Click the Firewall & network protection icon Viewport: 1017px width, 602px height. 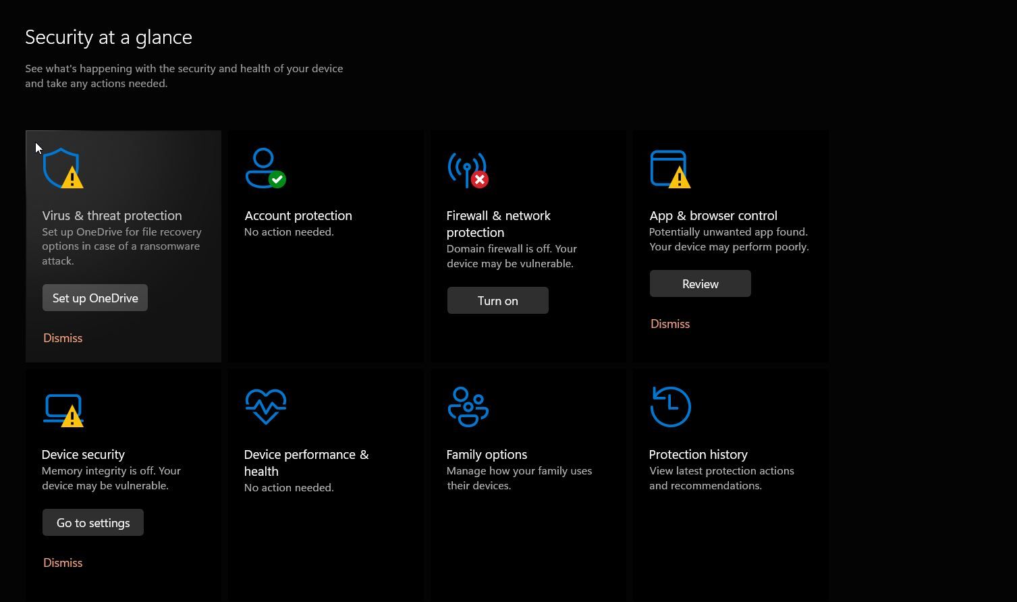[x=468, y=170]
